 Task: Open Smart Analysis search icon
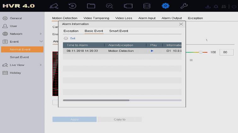pyautogui.click(x=110, y=6)
